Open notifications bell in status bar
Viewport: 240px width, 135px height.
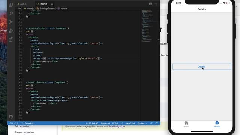156,123
